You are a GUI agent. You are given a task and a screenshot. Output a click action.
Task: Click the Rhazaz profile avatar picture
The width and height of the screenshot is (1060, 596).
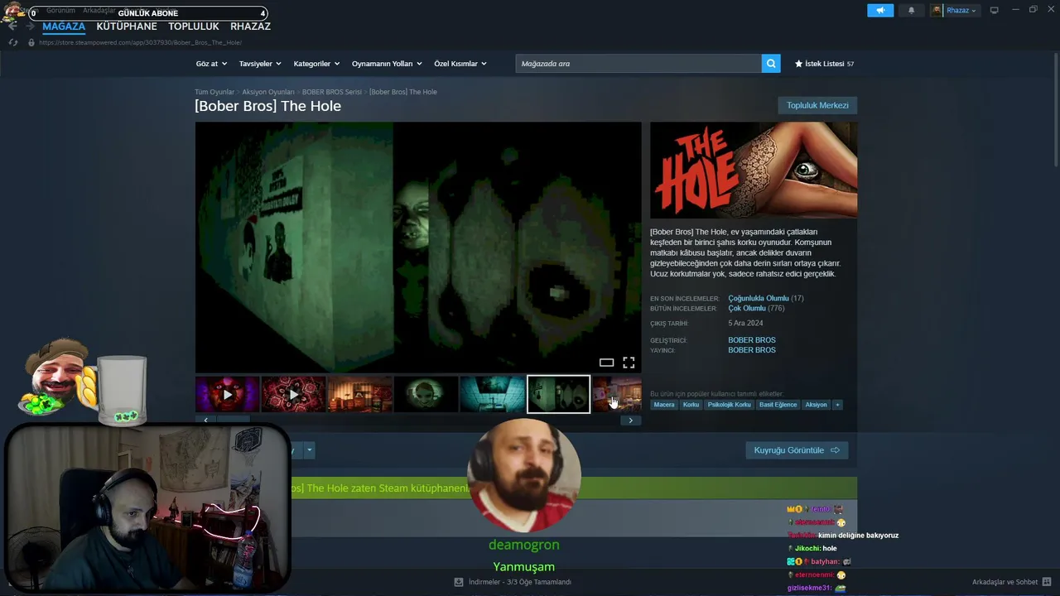(x=937, y=10)
